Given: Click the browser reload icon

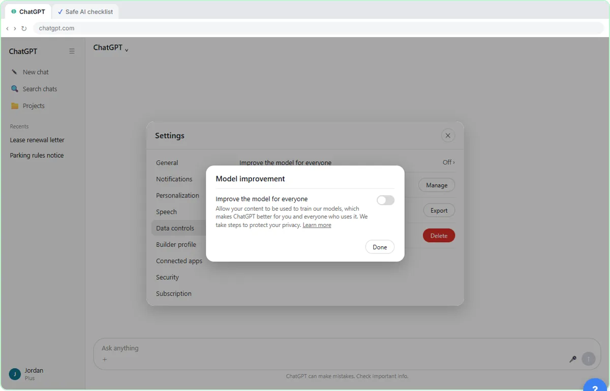Looking at the screenshot, I should (x=24, y=28).
